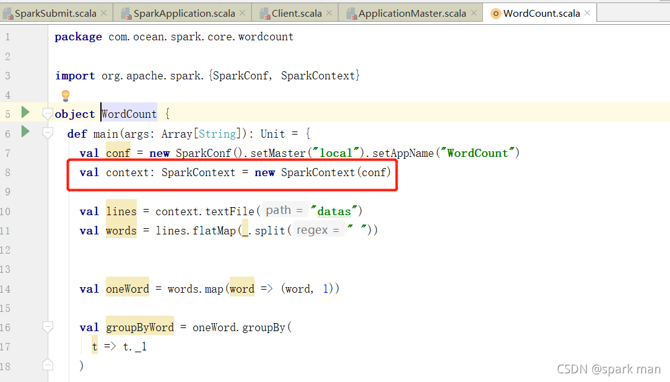Click the SparkApplication.scala file icon

126,14
